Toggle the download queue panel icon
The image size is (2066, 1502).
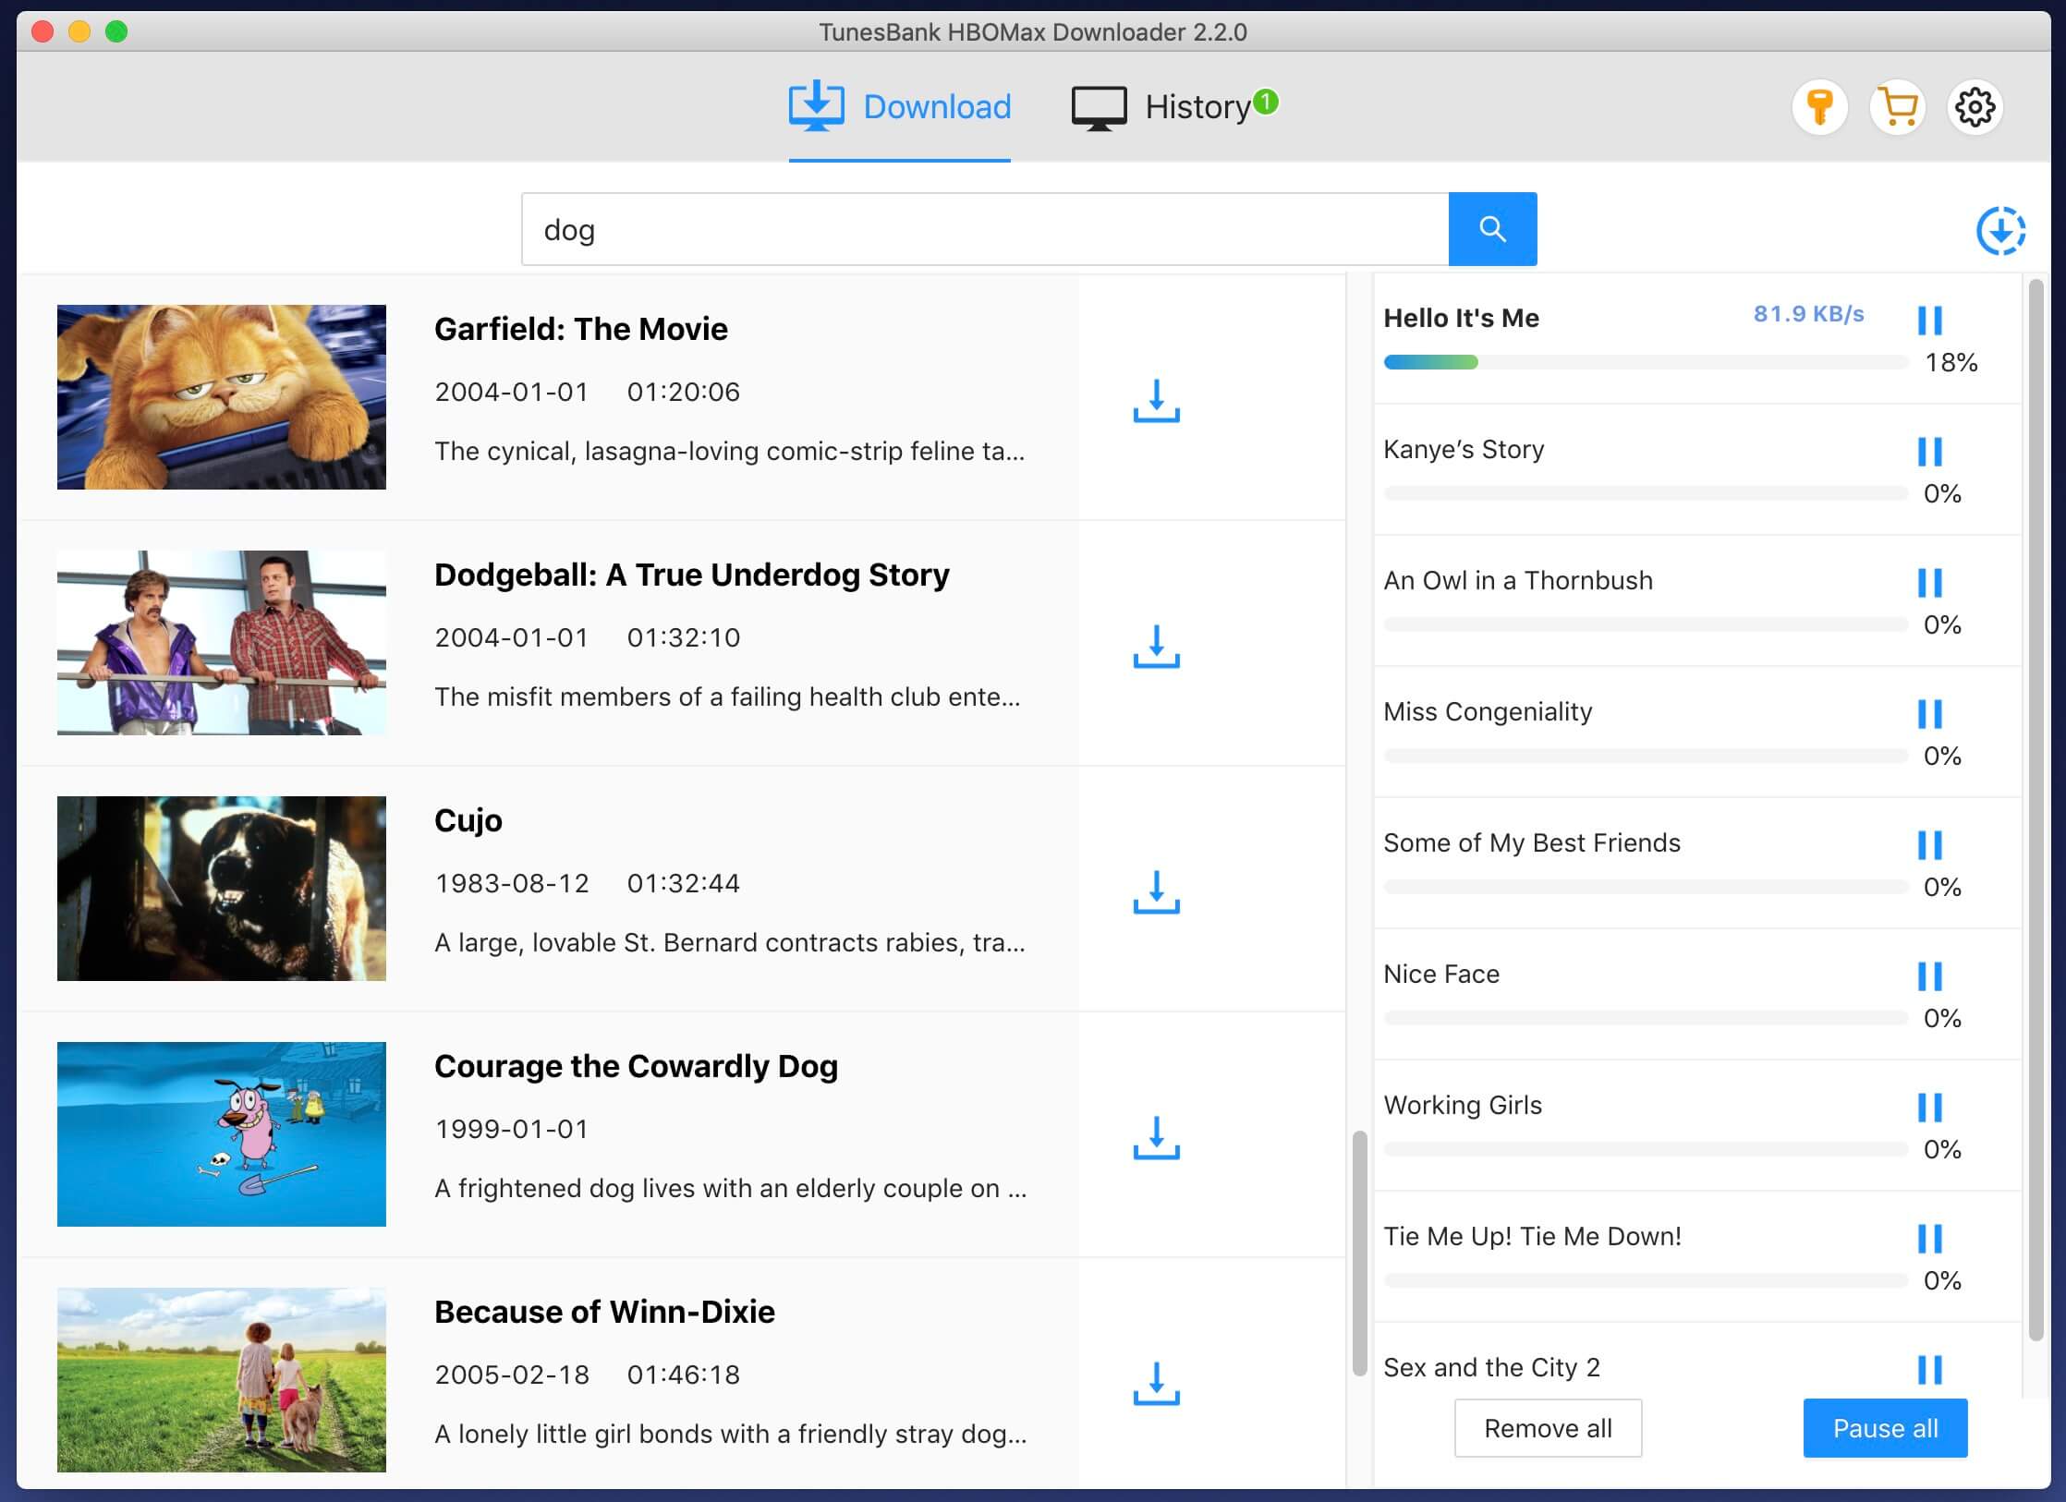click(2000, 230)
